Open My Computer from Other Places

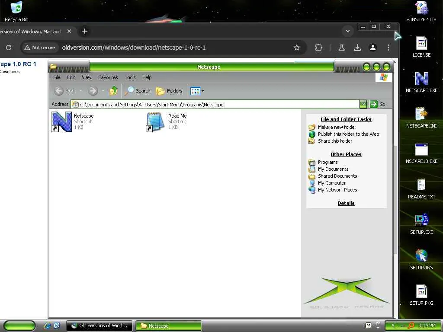pos(332,183)
